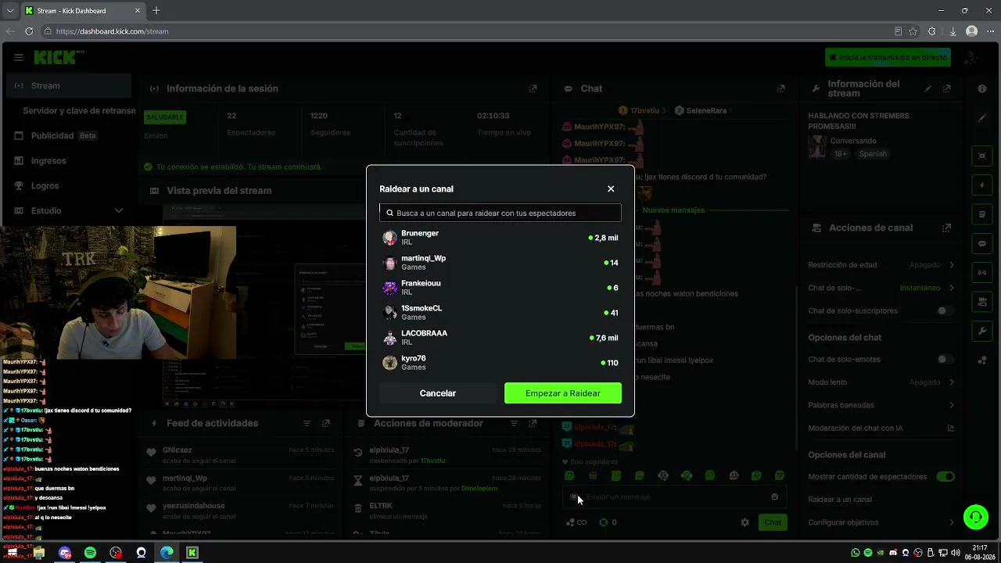Viewport: 1001px width, 563px height.
Task: Open WhatsApp in the system tray
Action: [x=855, y=553]
